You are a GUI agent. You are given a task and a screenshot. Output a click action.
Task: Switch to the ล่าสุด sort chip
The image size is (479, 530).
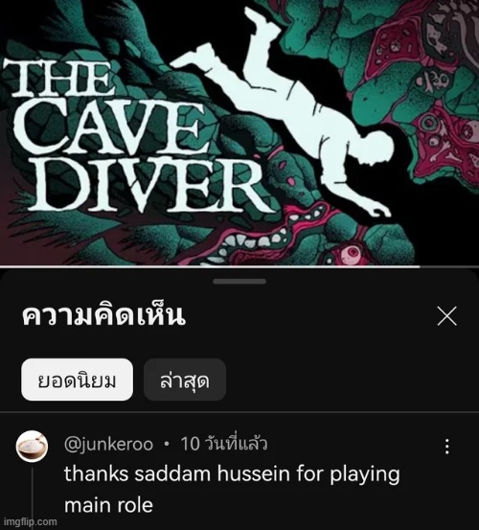[185, 380]
